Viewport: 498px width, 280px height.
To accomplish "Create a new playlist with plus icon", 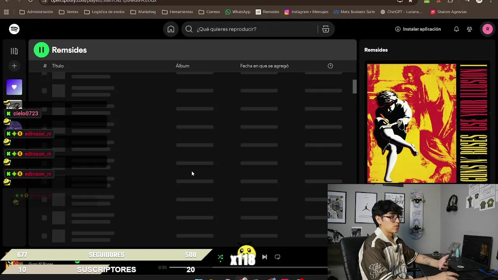I will click(14, 66).
